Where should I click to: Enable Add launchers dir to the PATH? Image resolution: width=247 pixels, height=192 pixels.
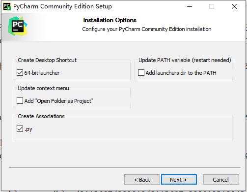[141, 73]
